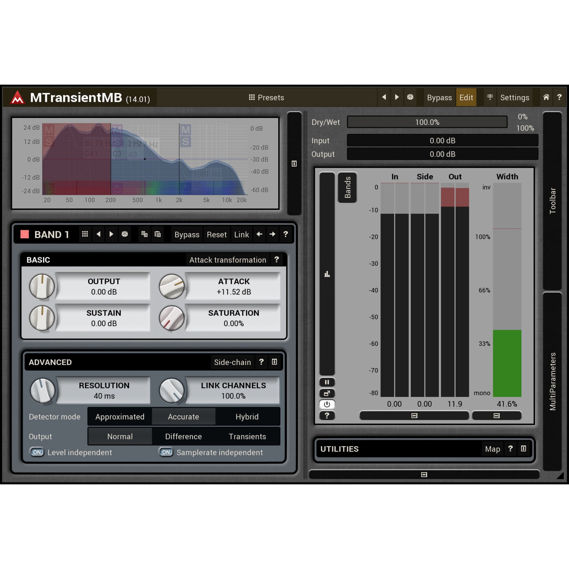Open the Utilities Map button
Screen dimensions: 569x569
pos(492,449)
